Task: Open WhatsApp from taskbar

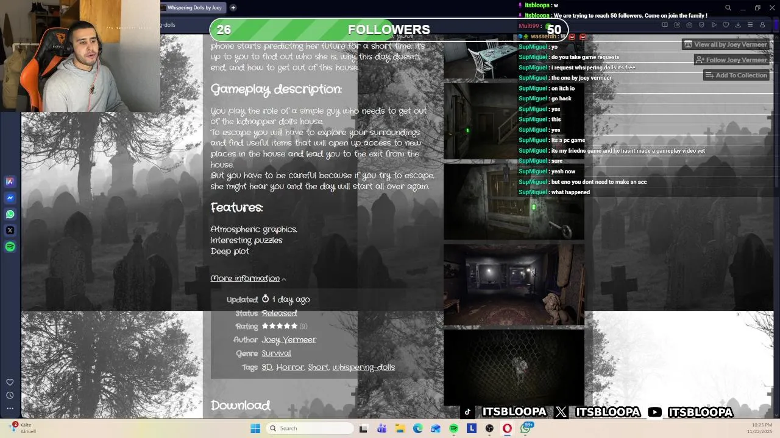Action: [526, 428]
